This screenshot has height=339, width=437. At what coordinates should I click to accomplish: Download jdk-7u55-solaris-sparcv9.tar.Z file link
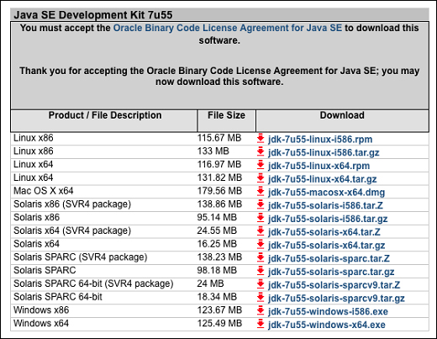click(334, 285)
